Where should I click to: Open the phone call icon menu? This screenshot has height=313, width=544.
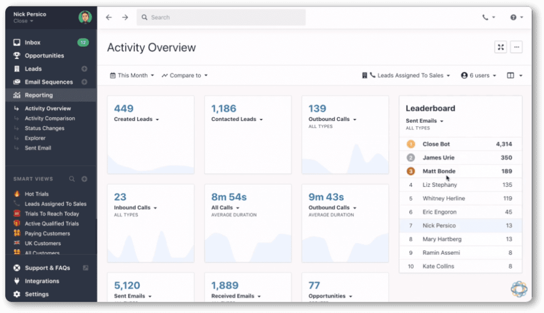(x=488, y=18)
